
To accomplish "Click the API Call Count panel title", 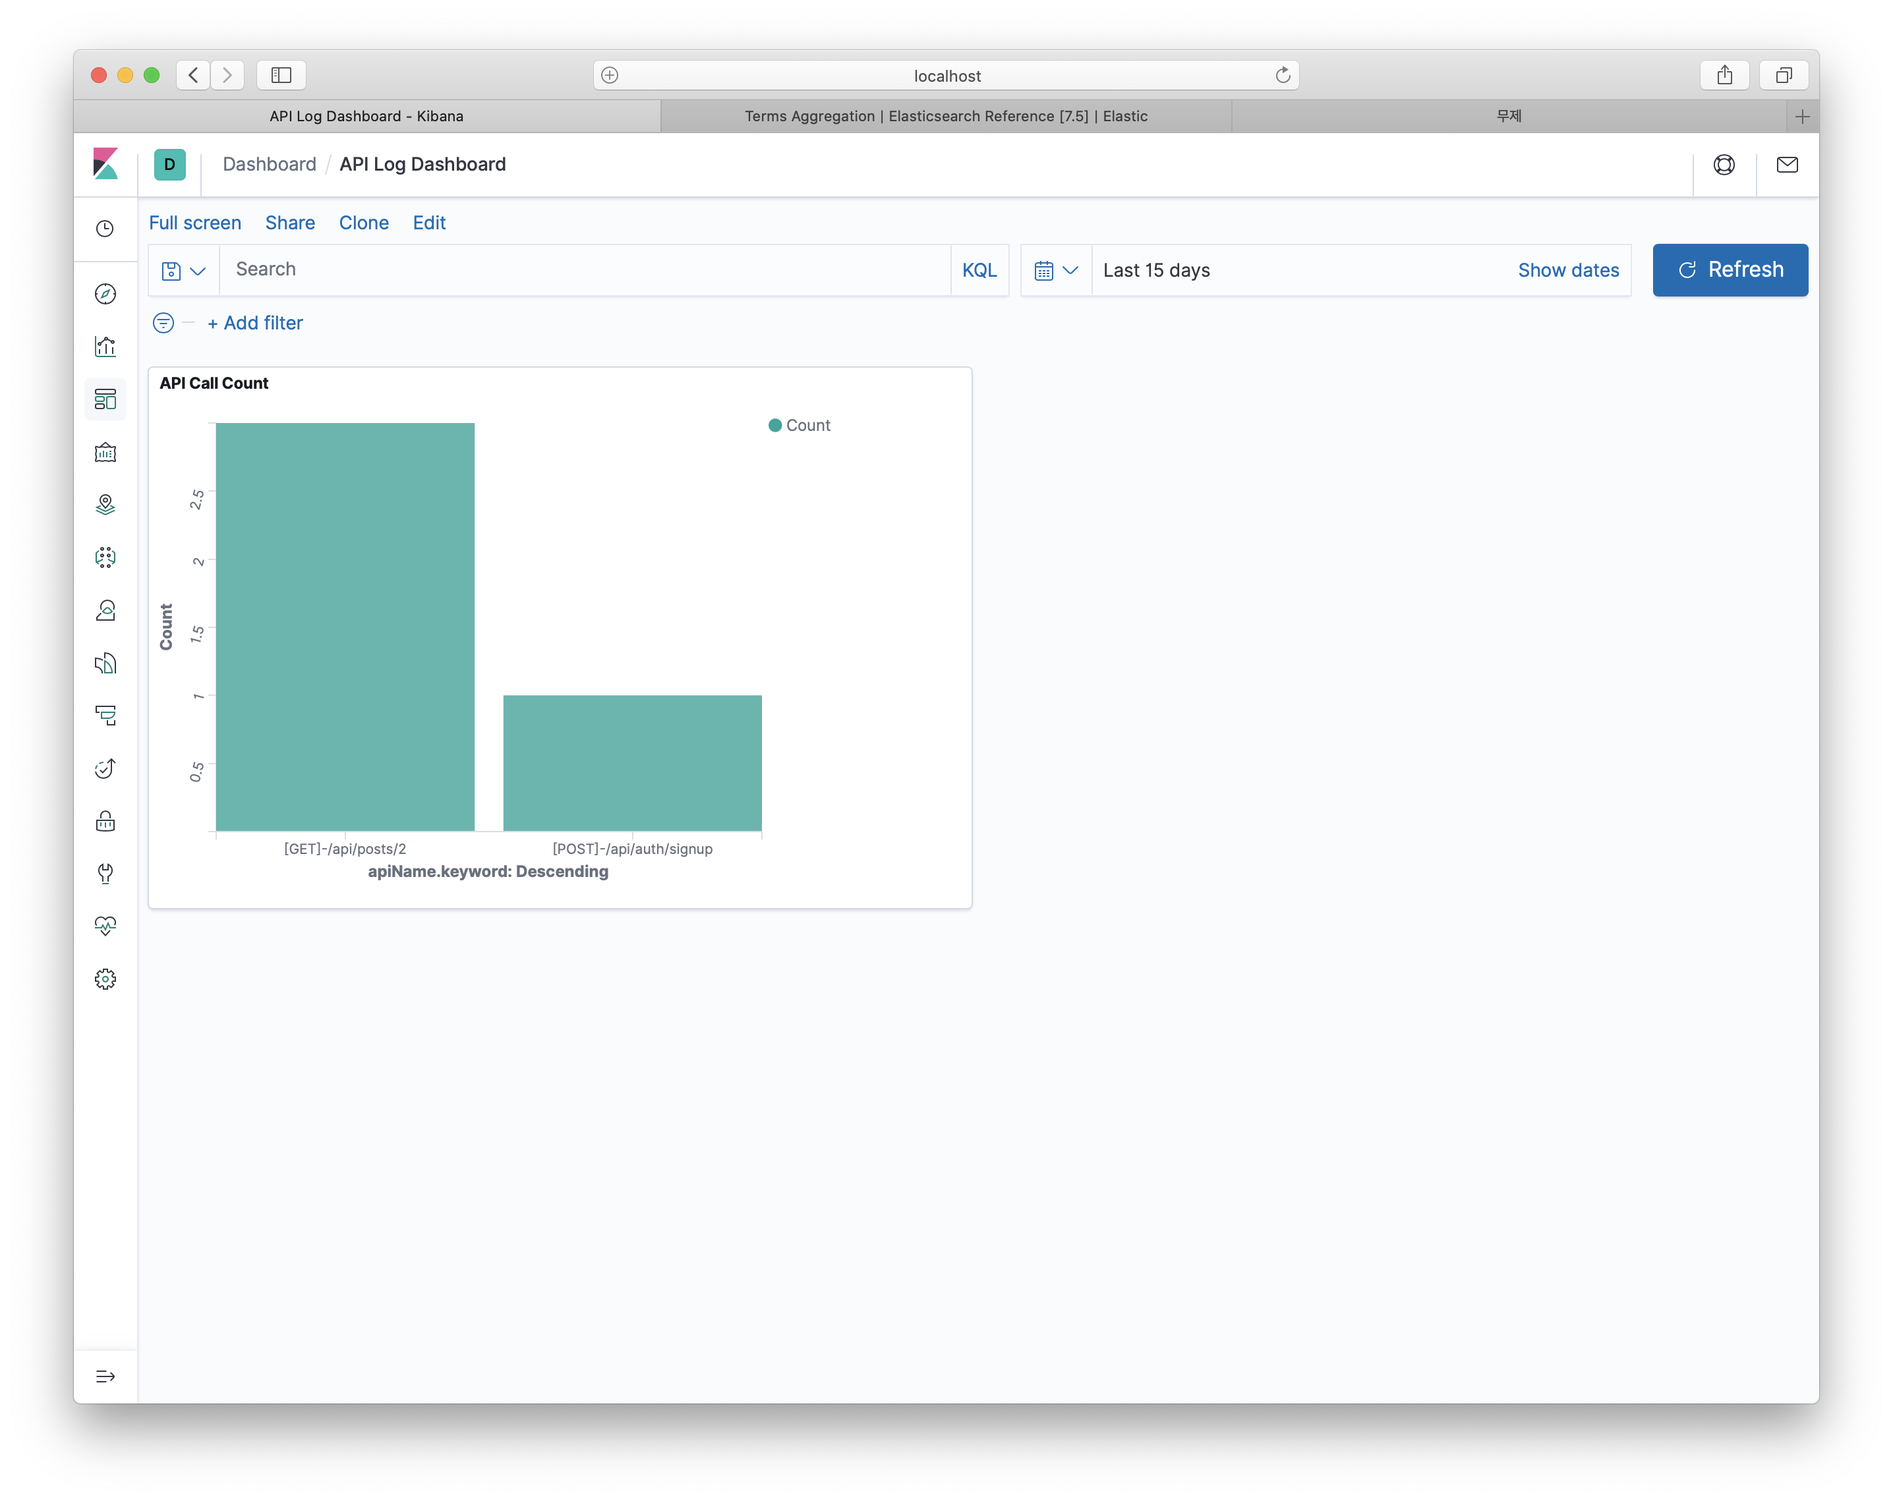I will tap(214, 383).
